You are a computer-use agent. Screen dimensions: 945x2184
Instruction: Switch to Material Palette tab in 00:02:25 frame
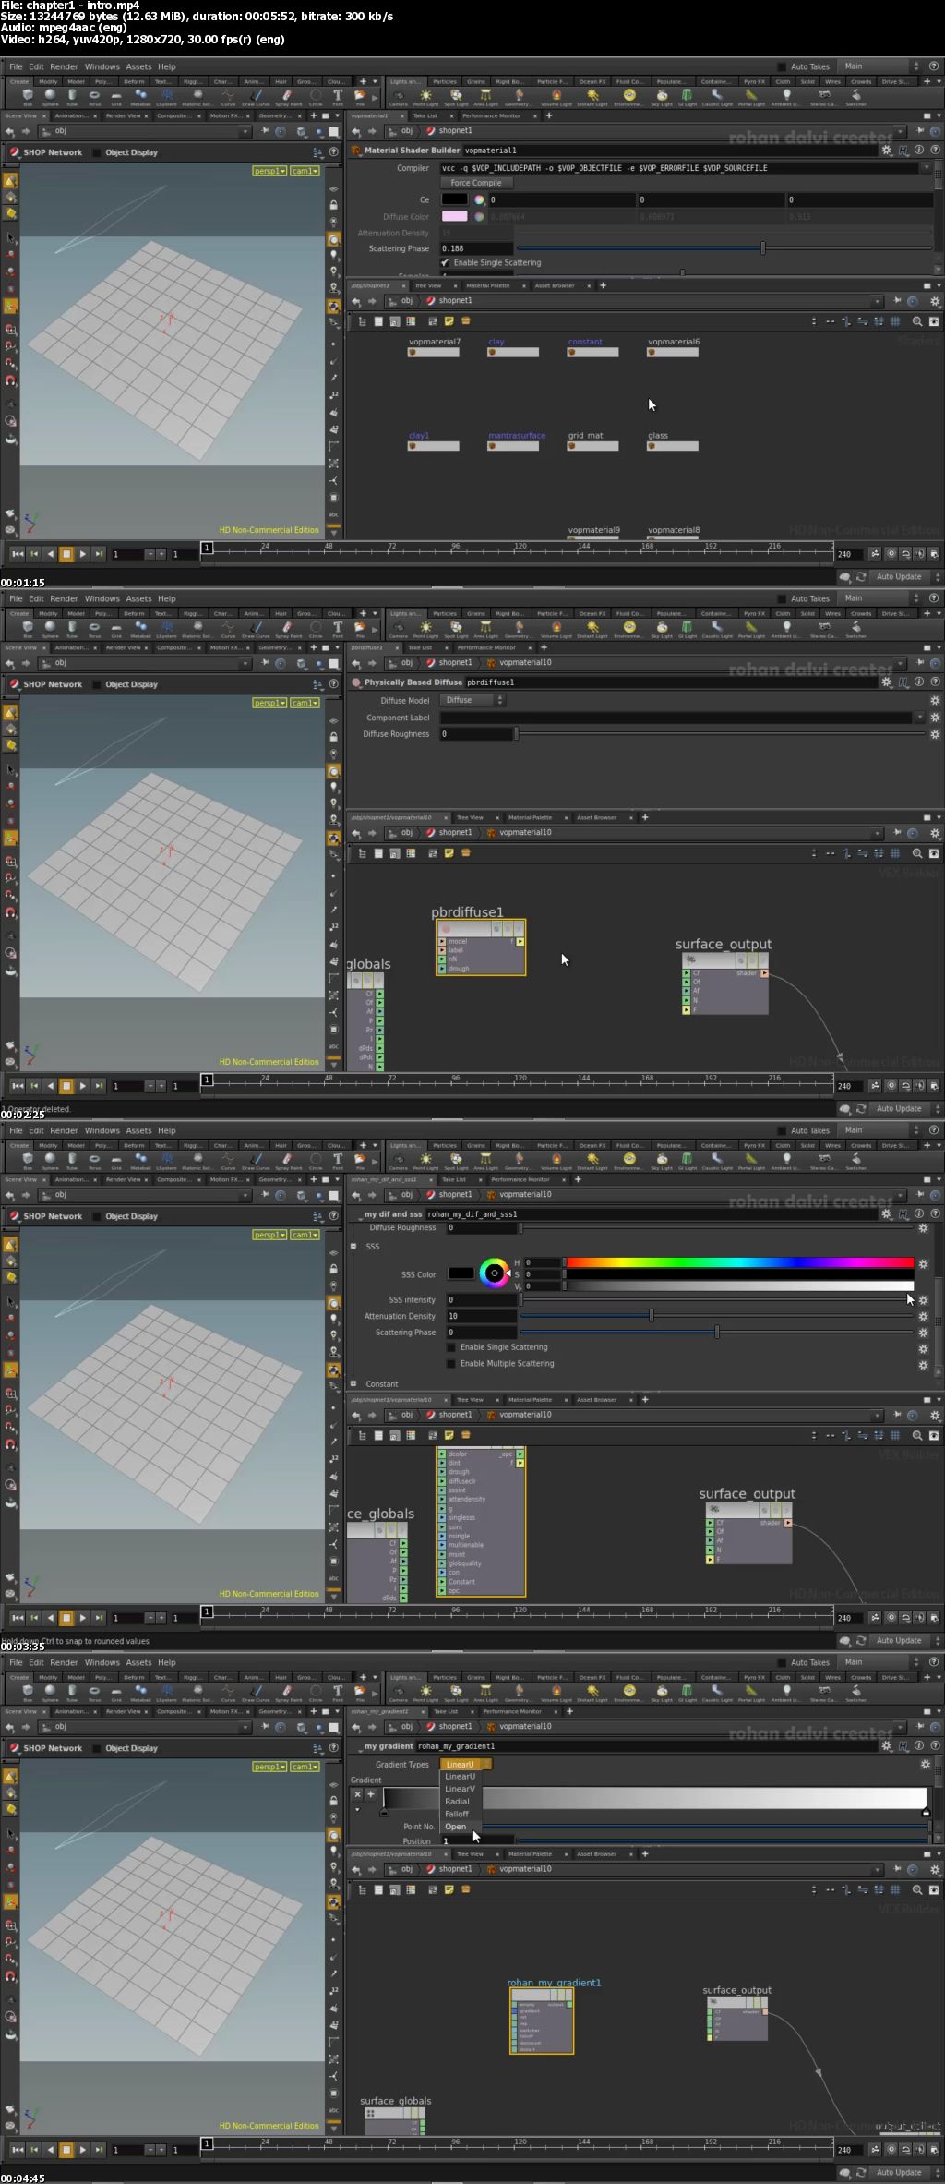[530, 817]
